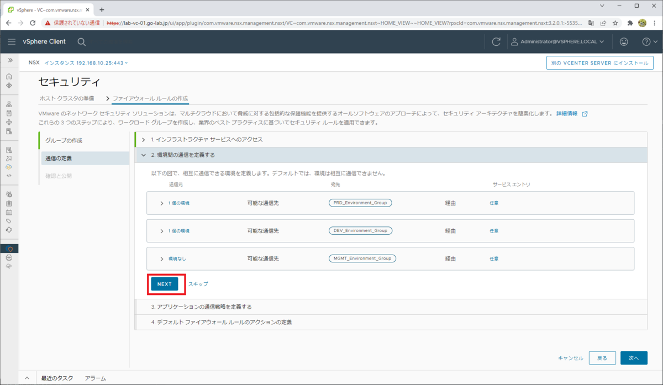Open the help question mark menu
The width and height of the screenshot is (663, 385).
pyautogui.click(x=646, y=41)
